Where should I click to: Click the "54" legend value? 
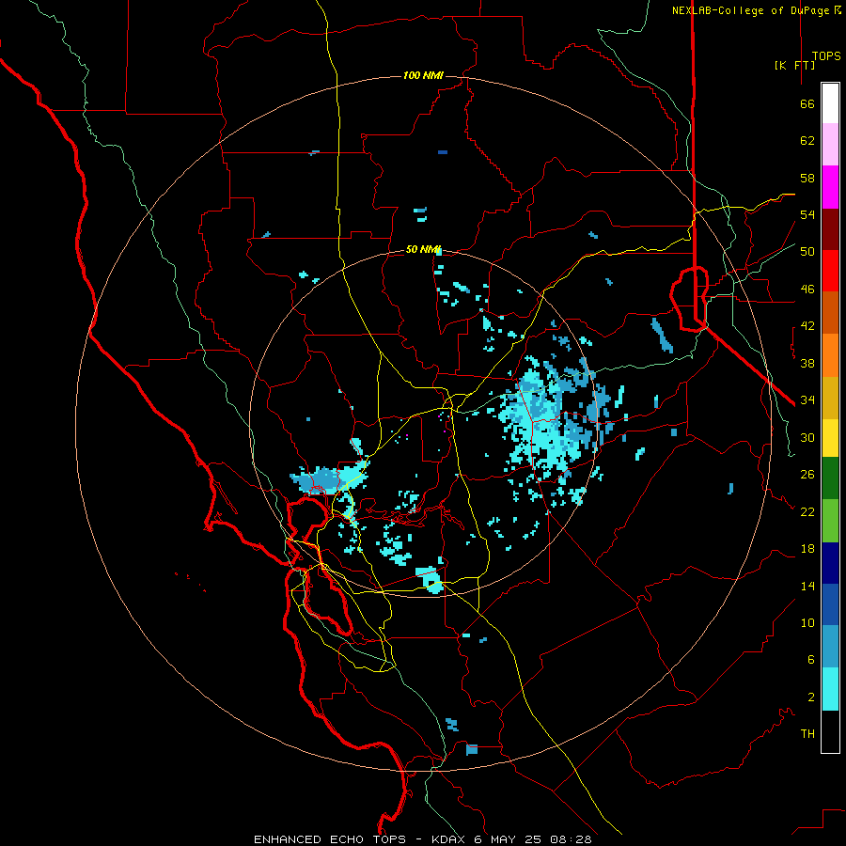point(807,214)
